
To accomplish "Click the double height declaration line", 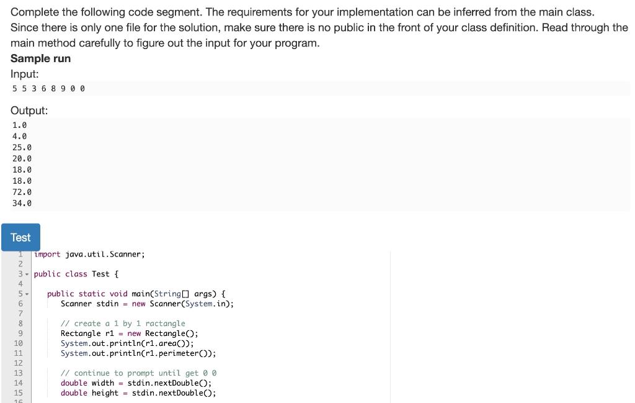I will point(138,393).
